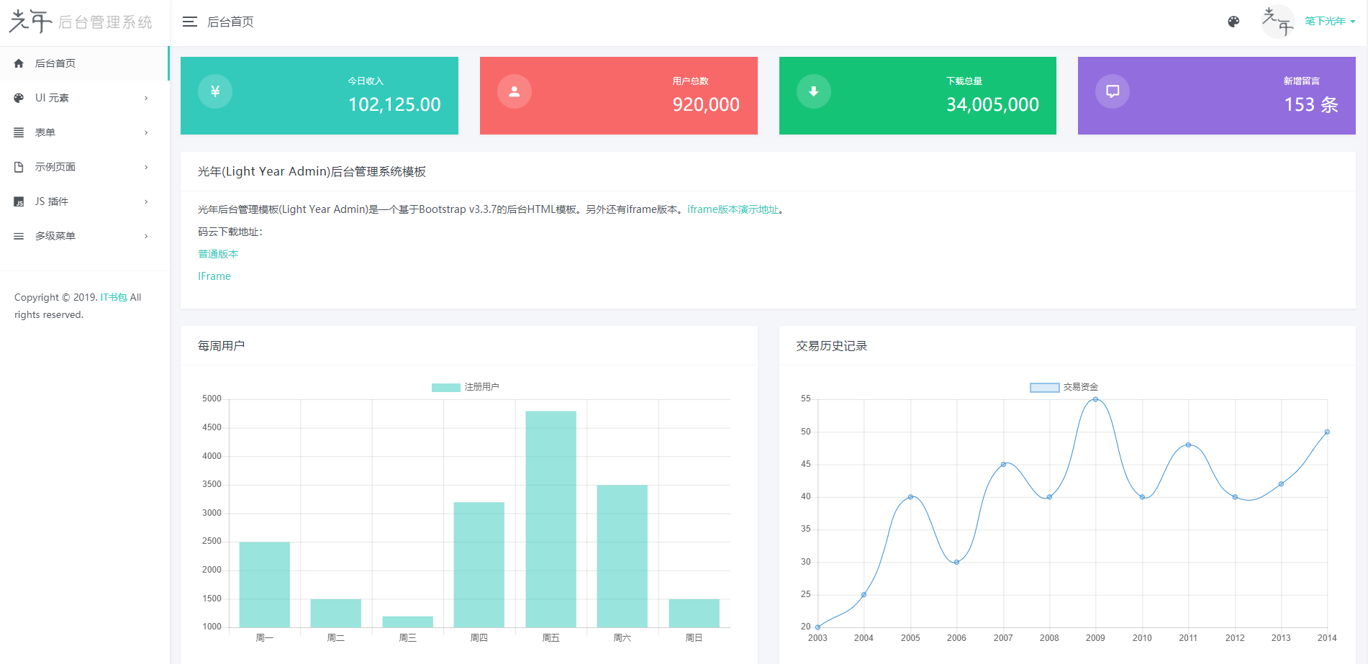Viewport: 1368px width, 664px height.
Task: Click the 2009 peak data point
Action: tap(1095, 399)
